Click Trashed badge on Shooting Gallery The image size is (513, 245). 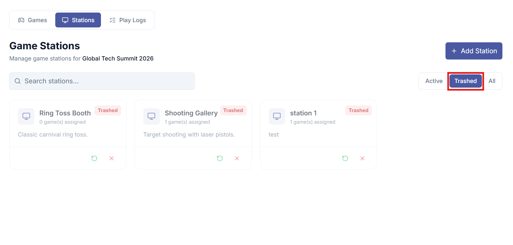point(233,110)
